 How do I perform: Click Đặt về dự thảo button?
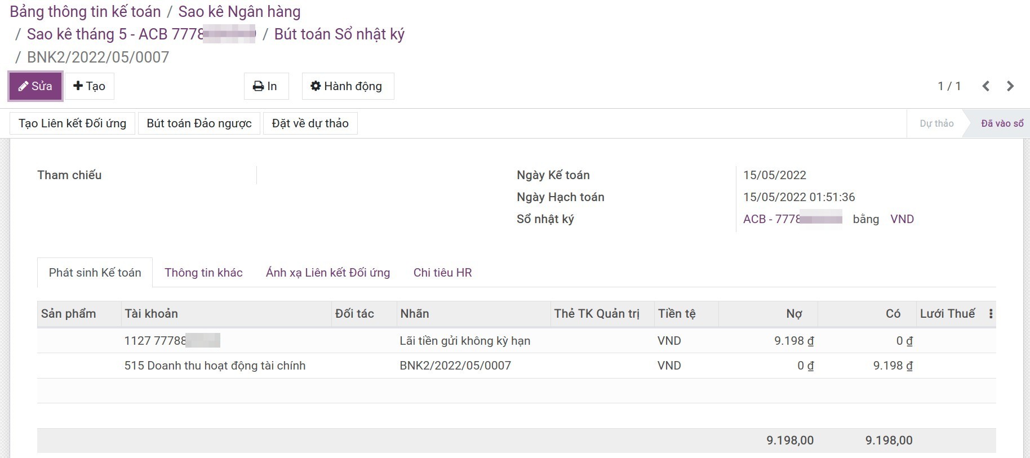[x=310, y=123]
